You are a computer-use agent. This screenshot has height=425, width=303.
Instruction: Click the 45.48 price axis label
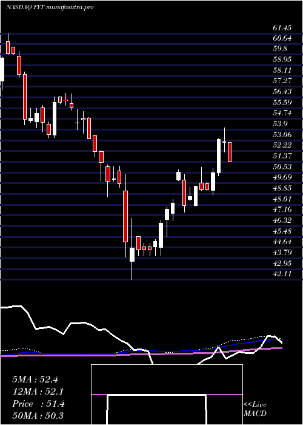[x=282, y=231]
